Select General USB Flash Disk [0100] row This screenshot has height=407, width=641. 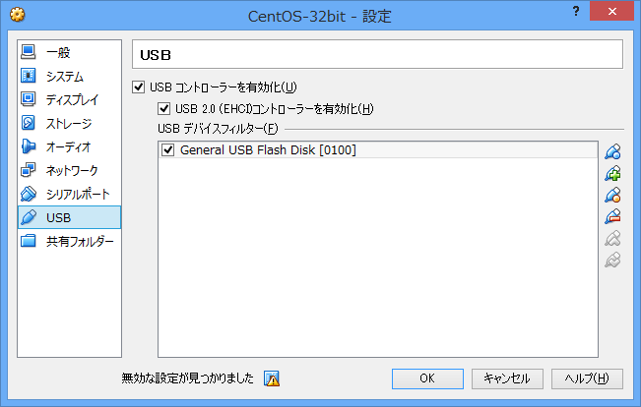pos(378,149)
